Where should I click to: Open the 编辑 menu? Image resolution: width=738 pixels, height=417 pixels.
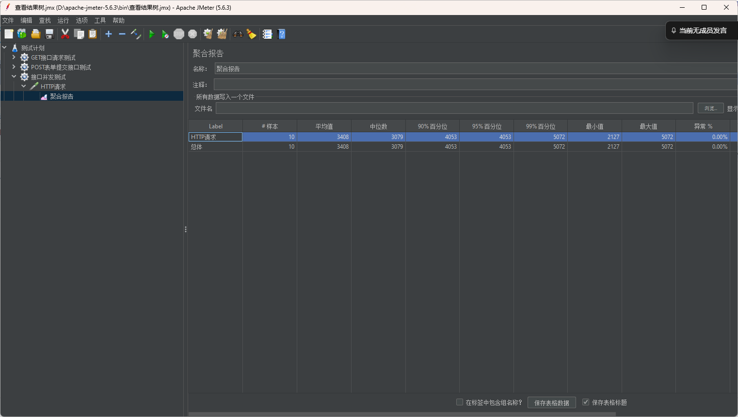pos(26,20)
